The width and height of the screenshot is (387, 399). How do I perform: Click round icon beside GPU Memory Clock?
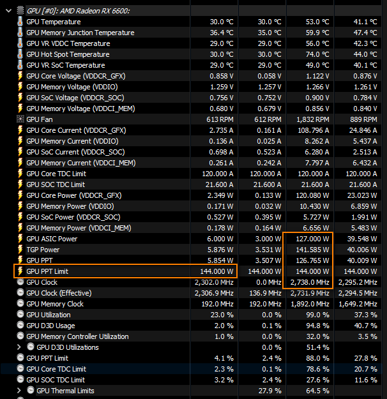click(20, 303)
